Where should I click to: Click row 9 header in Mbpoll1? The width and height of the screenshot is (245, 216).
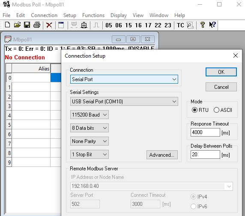(9, 162)
